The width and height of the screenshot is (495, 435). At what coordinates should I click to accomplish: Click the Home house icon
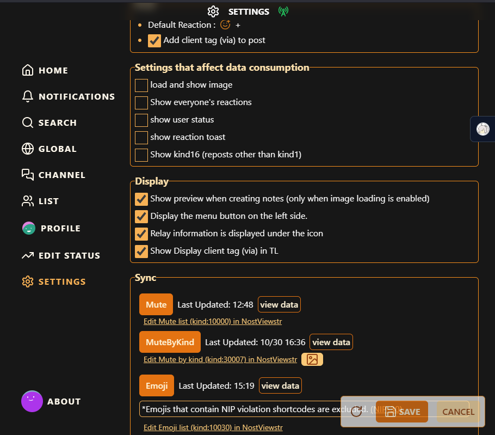[x=27, y=70]
